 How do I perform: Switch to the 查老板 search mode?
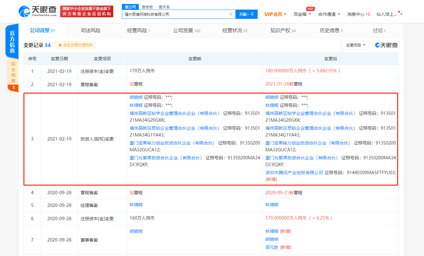coord(147,7)
